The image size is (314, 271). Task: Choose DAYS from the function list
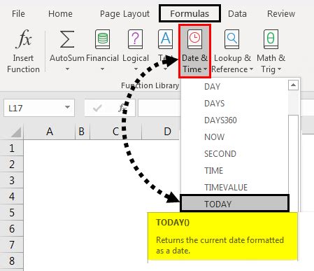click(x=234, y=104)
